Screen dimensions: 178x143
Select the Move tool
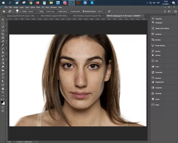(x=3, y=19)
